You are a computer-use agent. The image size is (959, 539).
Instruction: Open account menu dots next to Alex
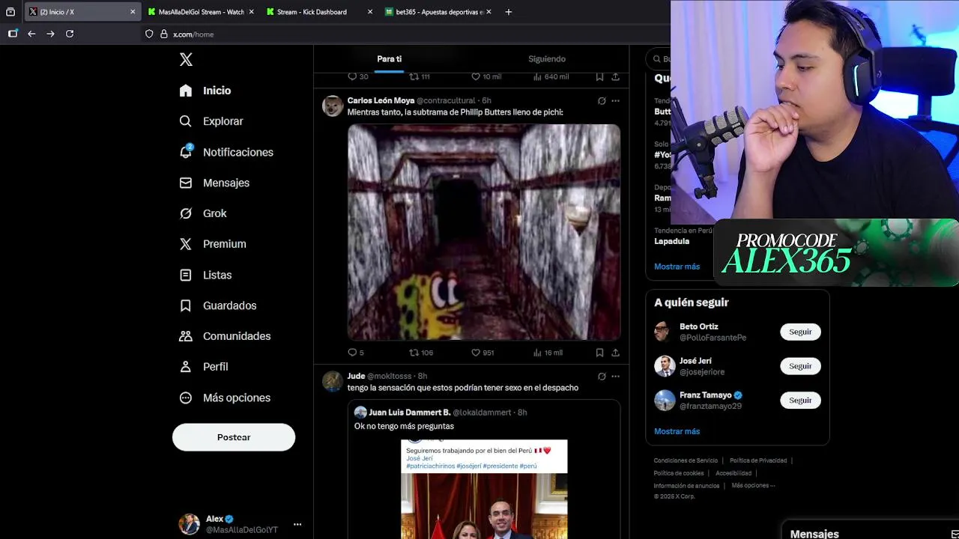tap(297, 524)
